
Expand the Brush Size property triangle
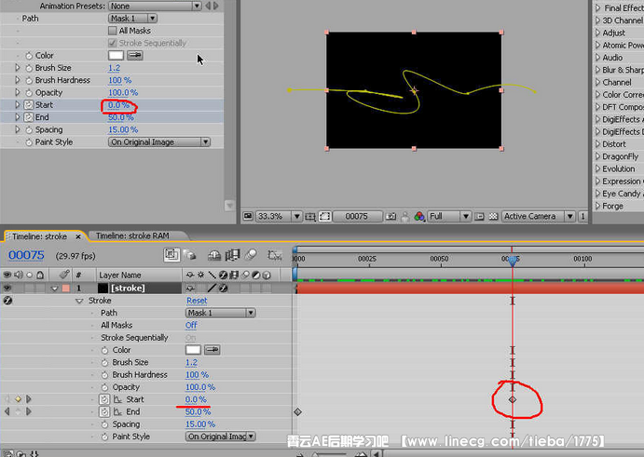(x=18, y=68)
